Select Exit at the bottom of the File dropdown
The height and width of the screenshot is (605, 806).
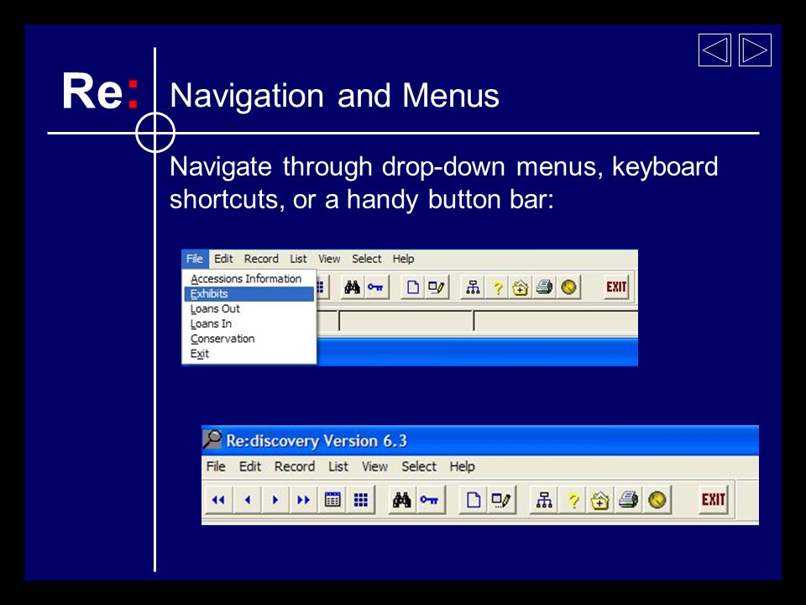(249, 354)
